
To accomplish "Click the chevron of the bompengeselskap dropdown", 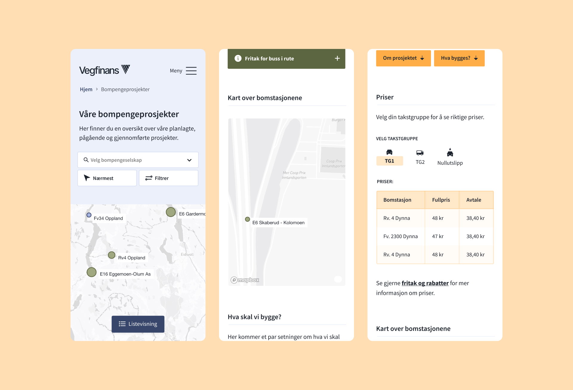I will (189, 160).
